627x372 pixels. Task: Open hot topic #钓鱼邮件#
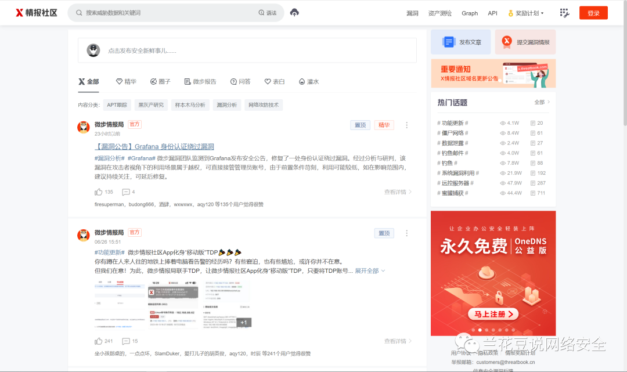coord(453,153)
